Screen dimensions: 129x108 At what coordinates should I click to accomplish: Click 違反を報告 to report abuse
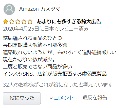point(95,98)
